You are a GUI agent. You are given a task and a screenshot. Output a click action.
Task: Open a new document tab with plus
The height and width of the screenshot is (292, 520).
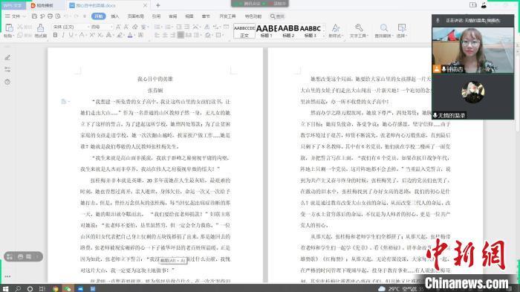pyautogui.click(x=157, y=5)
